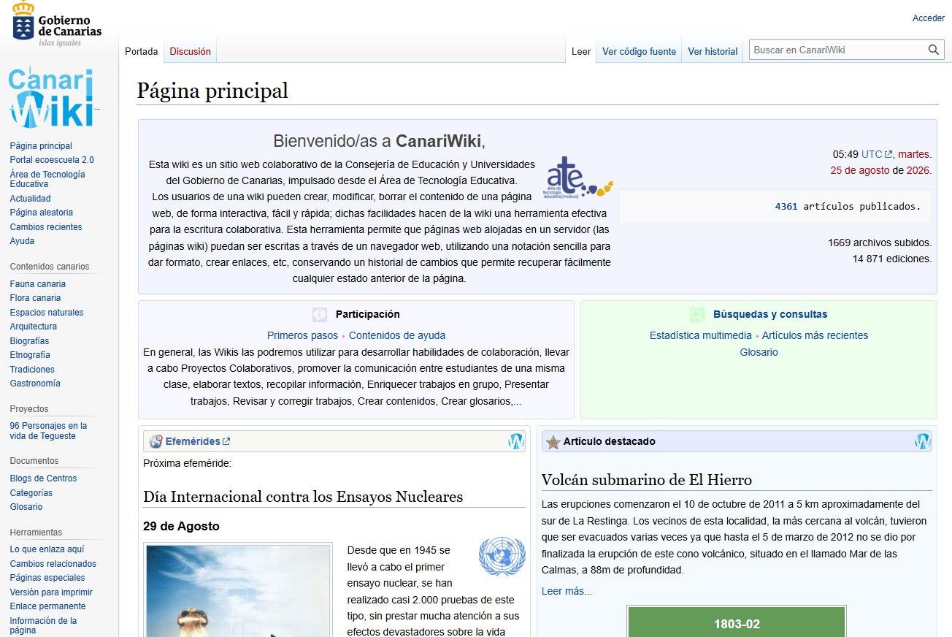952x637 pixels.
Task: Click the green 1803-02 box
Action: [x=737, y=622]
